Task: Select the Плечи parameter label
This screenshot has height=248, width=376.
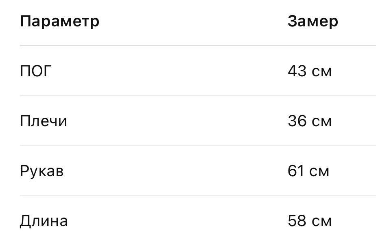Action: 44,121
